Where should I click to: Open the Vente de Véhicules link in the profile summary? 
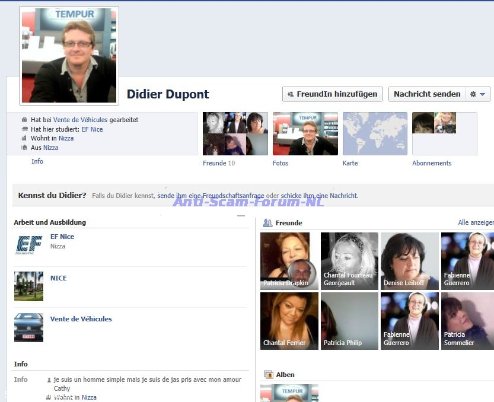click(x=80, y=120)
